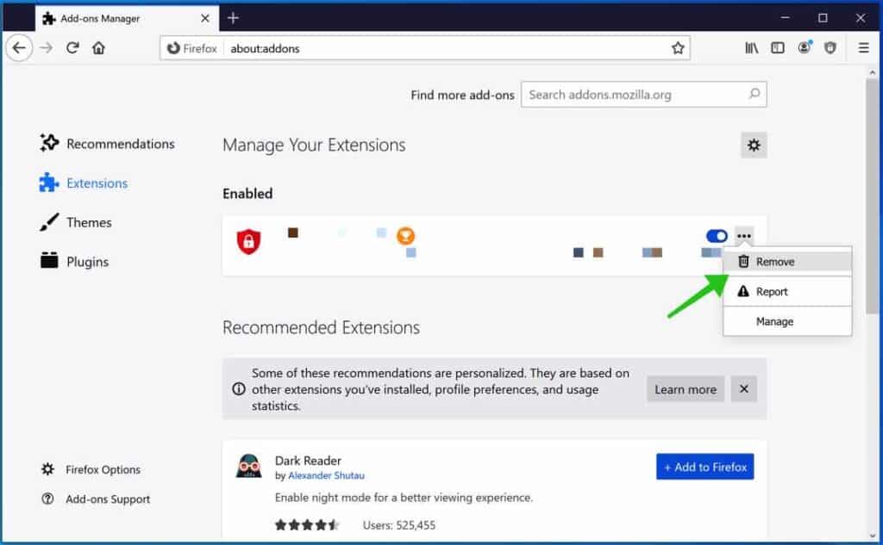
Task: Reload the current page
Action: 72,48
